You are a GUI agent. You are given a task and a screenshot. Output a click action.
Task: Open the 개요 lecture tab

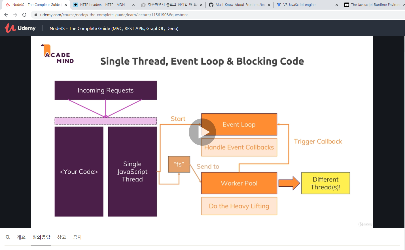tap(21, 237)
